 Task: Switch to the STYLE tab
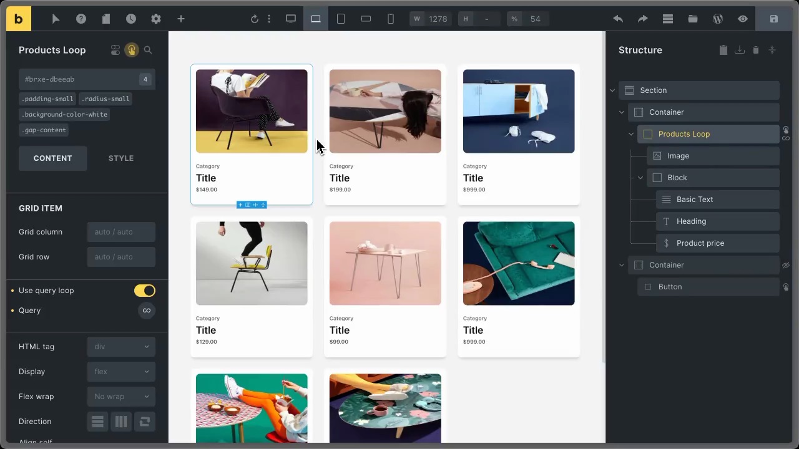coord(121,158)
